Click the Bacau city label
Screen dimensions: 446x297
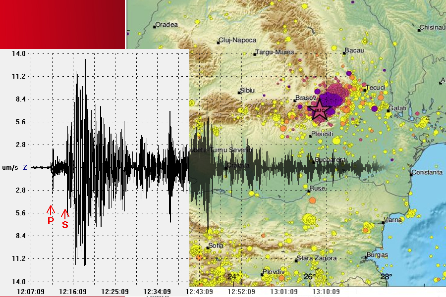pos(354,50)
